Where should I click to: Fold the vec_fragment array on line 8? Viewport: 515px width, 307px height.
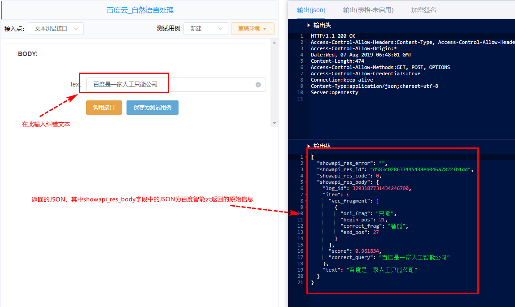[306, 201]
